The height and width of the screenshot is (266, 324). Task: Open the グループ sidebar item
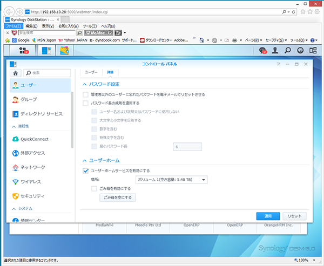coord(40,99)
